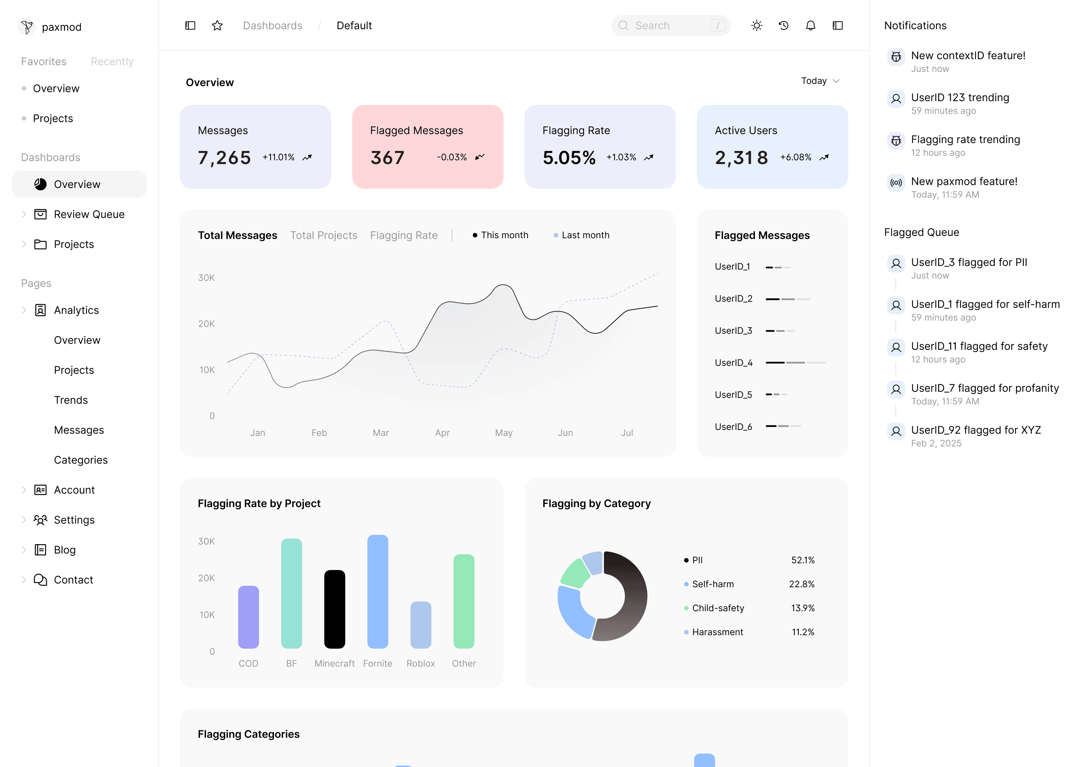The image size is (1079, 767).
Task: Toggle the right sidebar panel icon
Action: [838, 25]
